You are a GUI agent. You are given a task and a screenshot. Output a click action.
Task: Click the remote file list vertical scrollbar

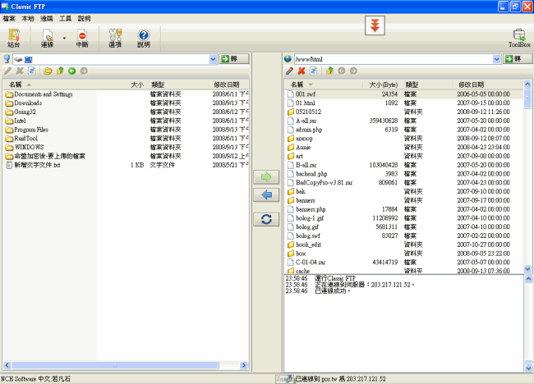coord(527,181)
